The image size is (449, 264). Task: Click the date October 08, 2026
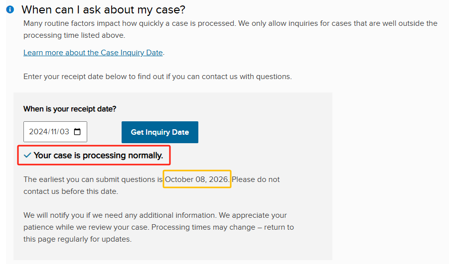(196, 179)
